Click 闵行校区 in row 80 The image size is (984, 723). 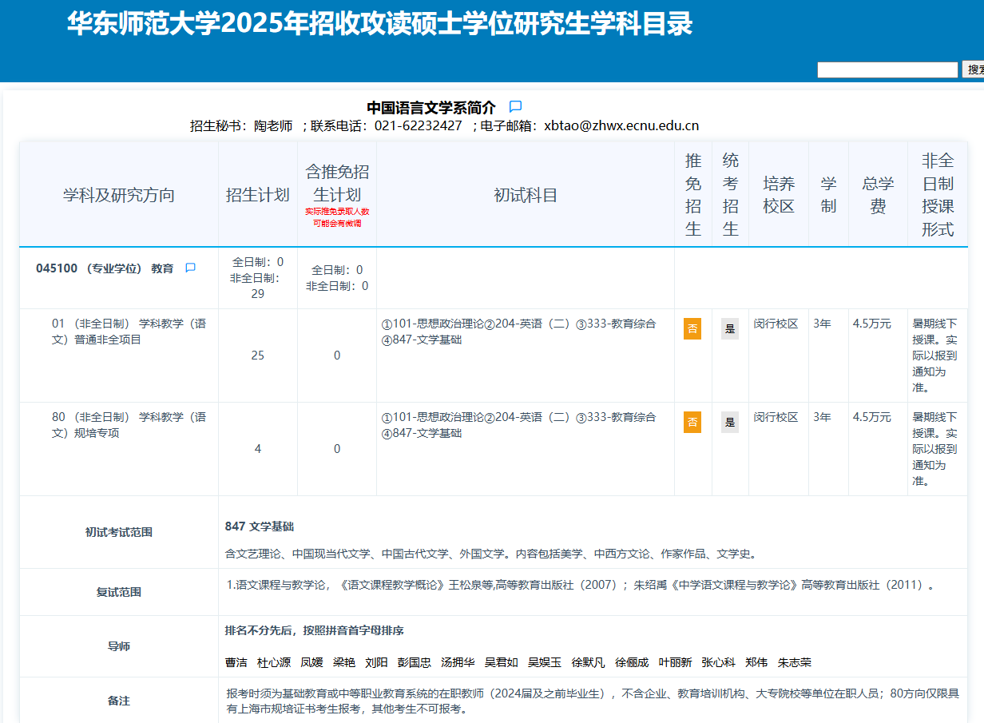coord(776,418)
